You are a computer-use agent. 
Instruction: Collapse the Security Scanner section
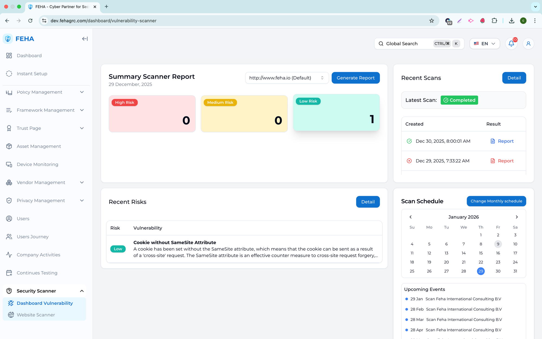pos(82,291)
